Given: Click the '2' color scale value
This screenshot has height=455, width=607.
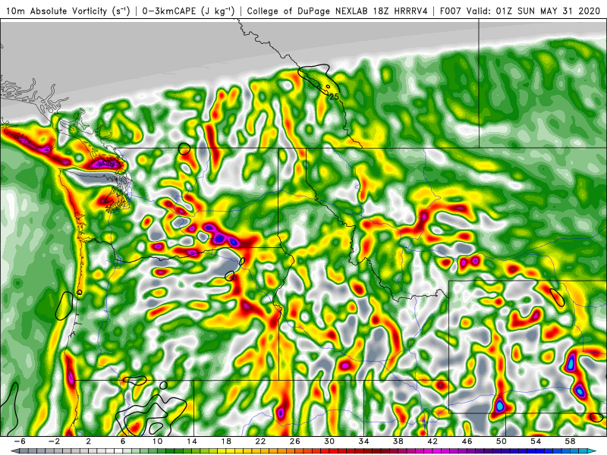Looking at the screenshot, I should click(x=89, y=441).
